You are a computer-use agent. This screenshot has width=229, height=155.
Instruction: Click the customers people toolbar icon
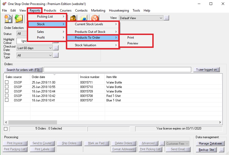(73, 18)
